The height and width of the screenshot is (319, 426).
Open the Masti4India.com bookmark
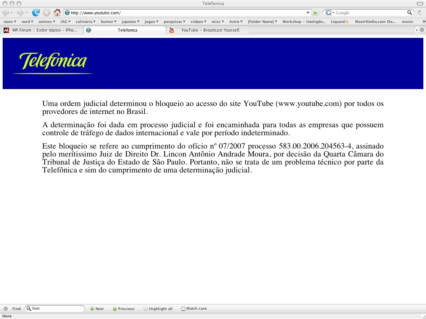[375, 22]
